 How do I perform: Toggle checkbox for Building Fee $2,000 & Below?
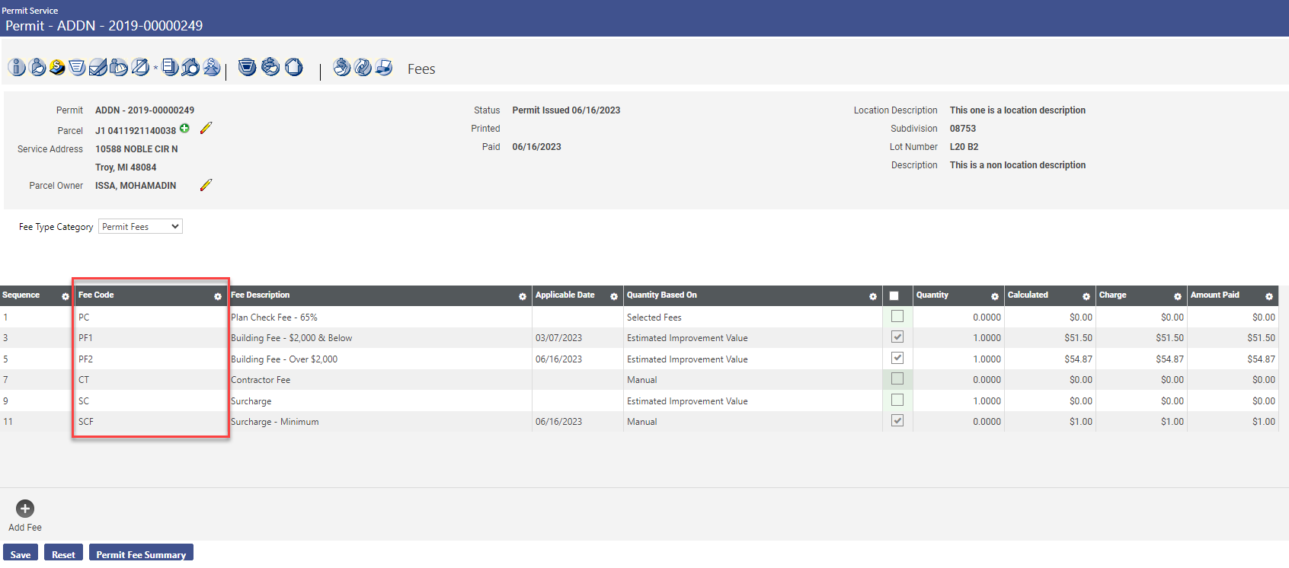coord(897,337)
